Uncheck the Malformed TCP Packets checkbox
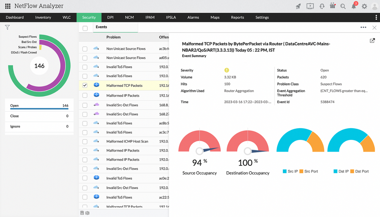380x217 pixels. point(85,85)
